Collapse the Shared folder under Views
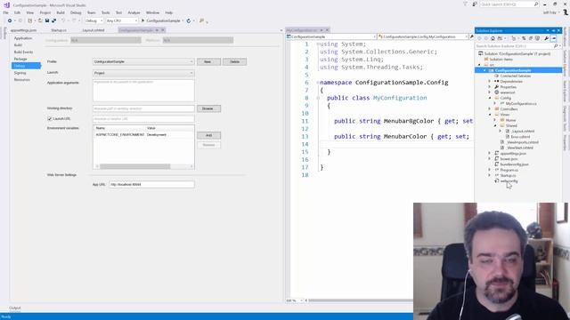 pos(495,125)
